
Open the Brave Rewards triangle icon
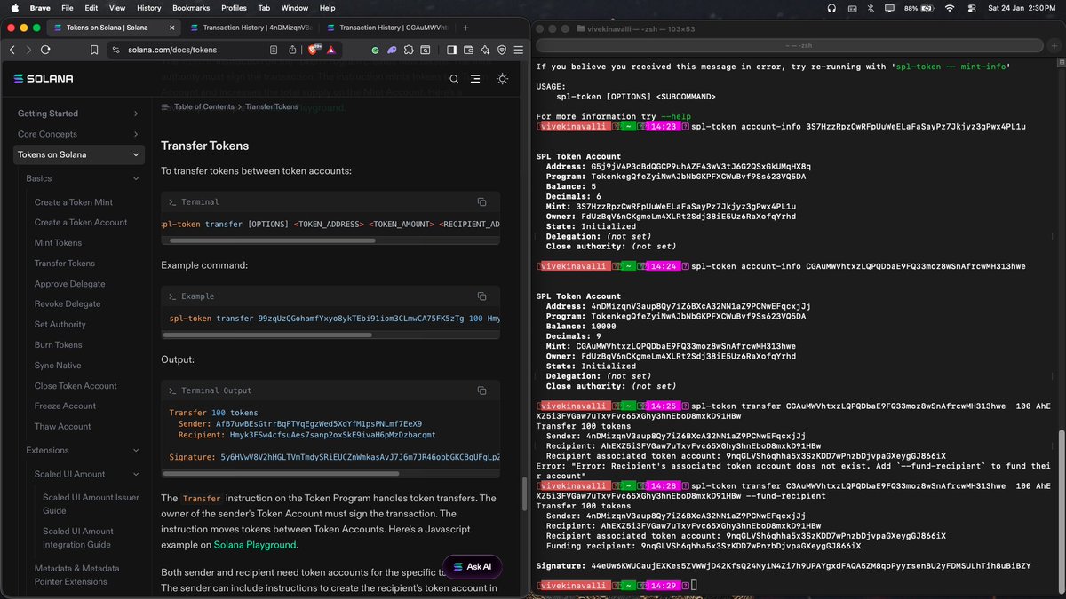coord(330,51)
